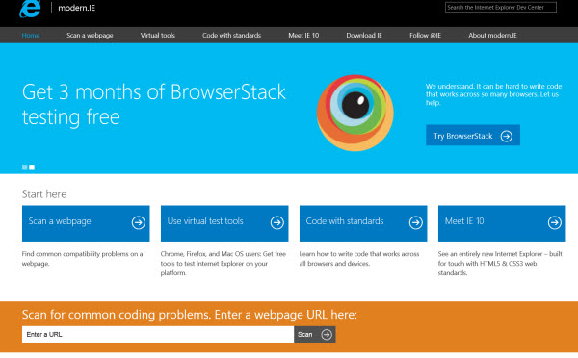
Task: Click arrow icon on Meet IE 10 tile
Action: pyautogui.click(x=555, y=222)
